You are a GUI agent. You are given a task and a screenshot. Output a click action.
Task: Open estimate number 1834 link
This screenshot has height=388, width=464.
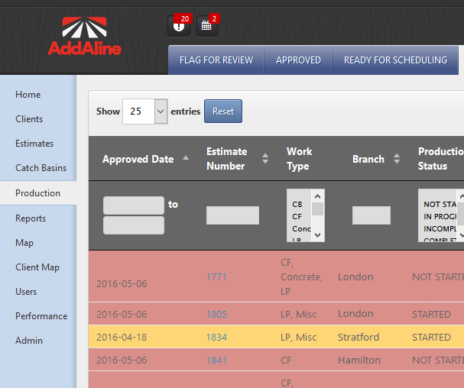pos(216,337)
